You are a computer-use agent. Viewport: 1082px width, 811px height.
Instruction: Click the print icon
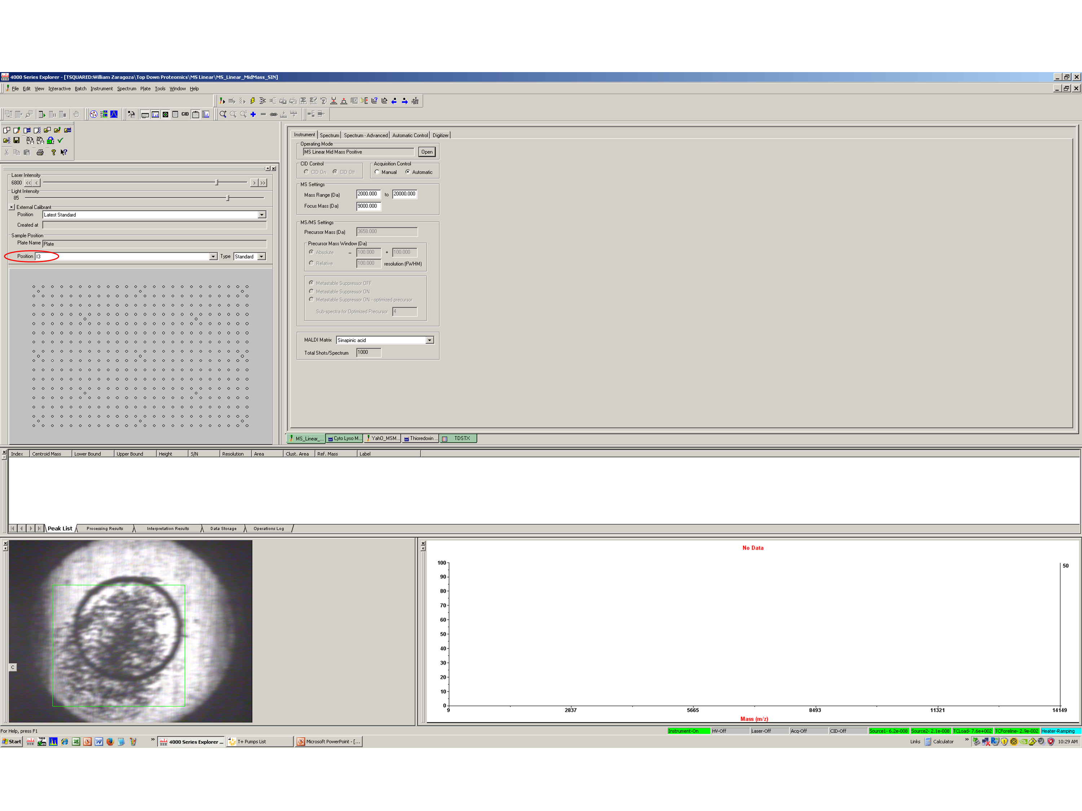click(40, 152)
